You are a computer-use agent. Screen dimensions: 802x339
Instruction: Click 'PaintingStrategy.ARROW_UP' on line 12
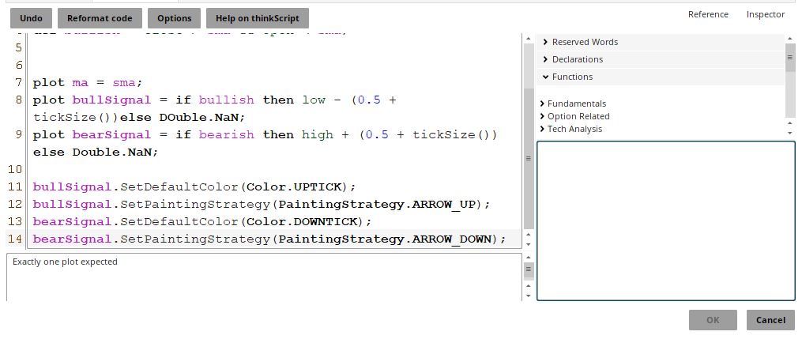[x=377, y=205]
